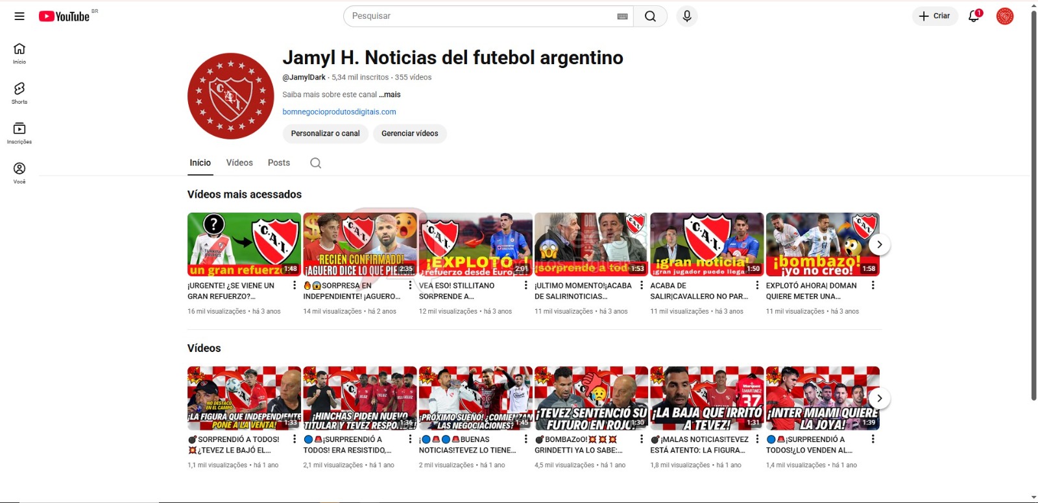Image resolution: width=1038 pixels, height=503 pixels.
Task: Play the '¡bombazo! yo no creo' thumbnail
Action: 823,244
